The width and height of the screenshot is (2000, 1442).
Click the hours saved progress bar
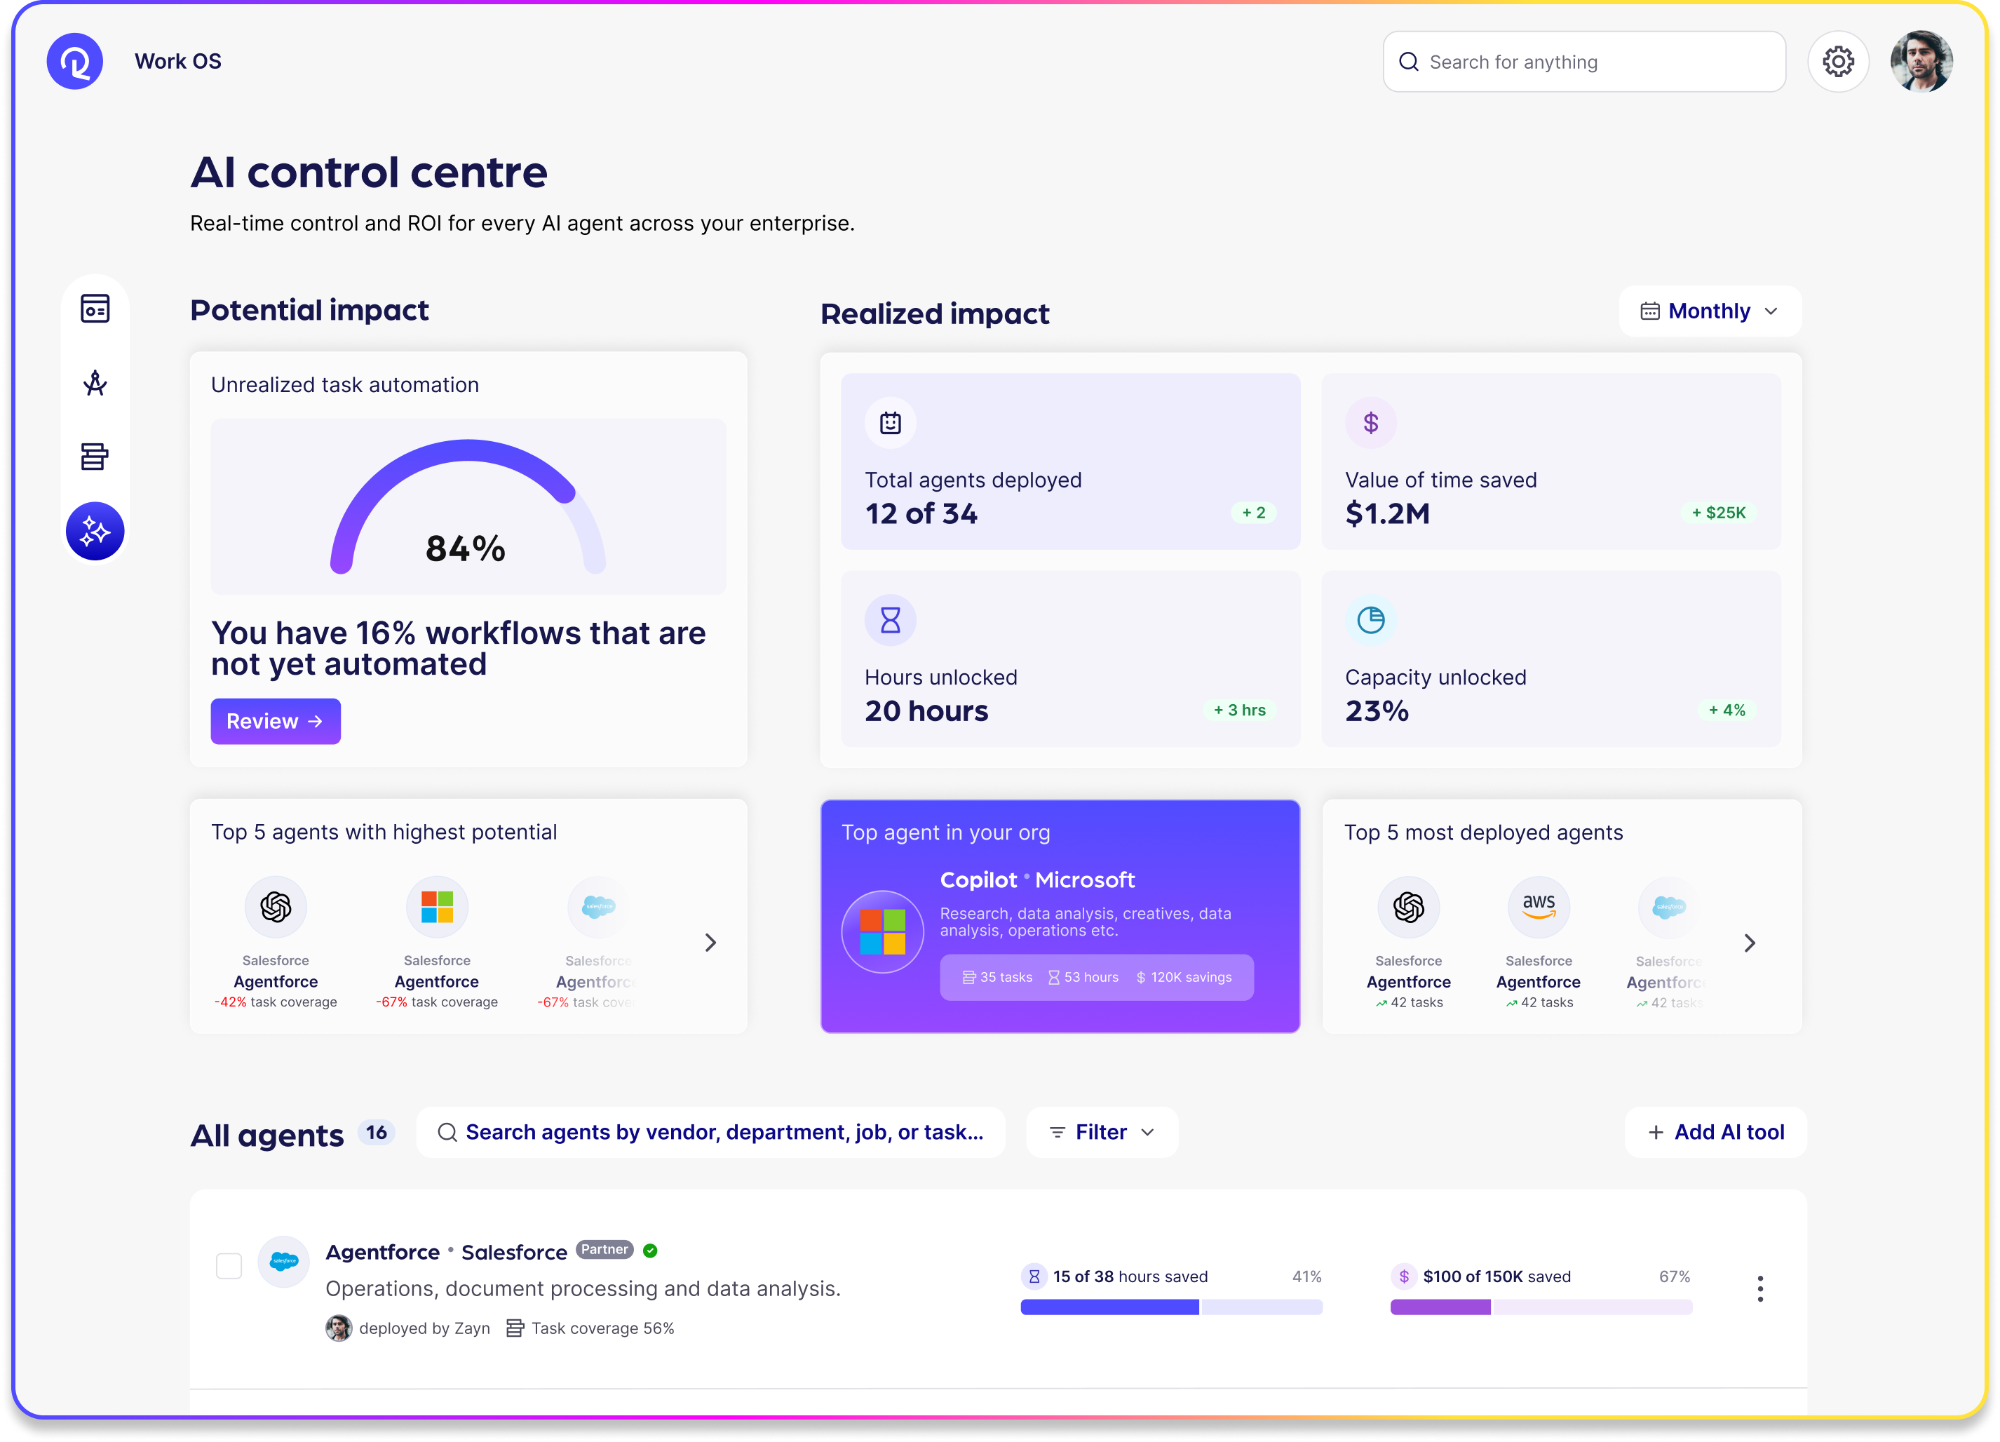pyautogui.click(x=1171, y=1307)
